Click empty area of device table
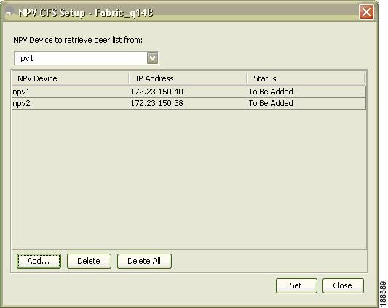388x308 pixels. pos(189,179)
